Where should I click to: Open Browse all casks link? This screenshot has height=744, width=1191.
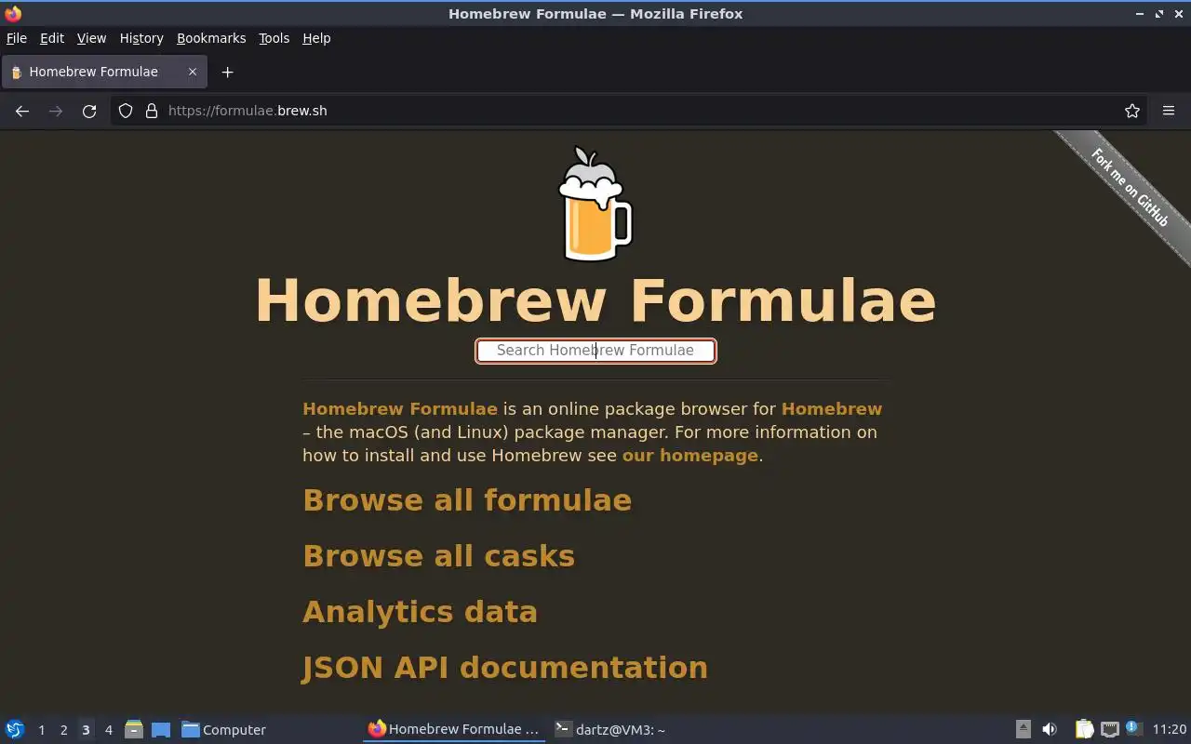[x=438, y=556]
